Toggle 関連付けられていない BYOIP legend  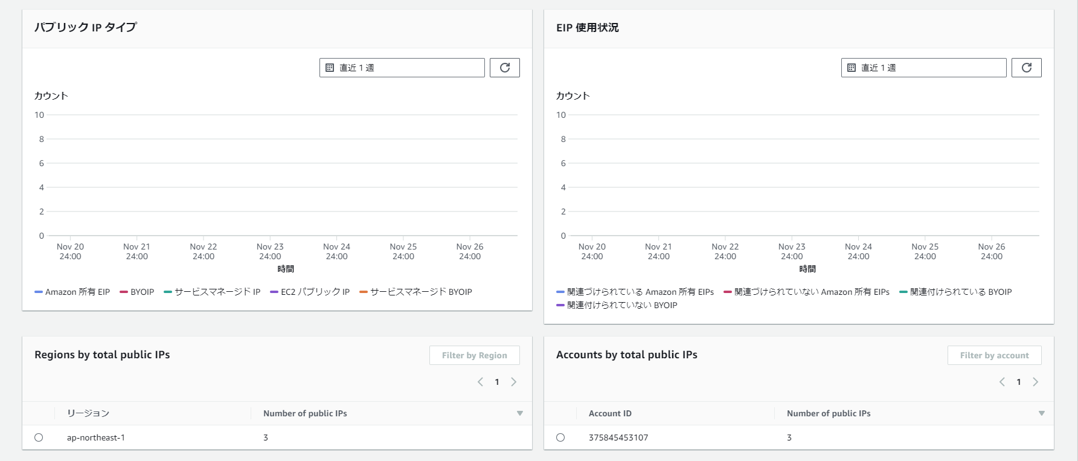tap(617, 305)
